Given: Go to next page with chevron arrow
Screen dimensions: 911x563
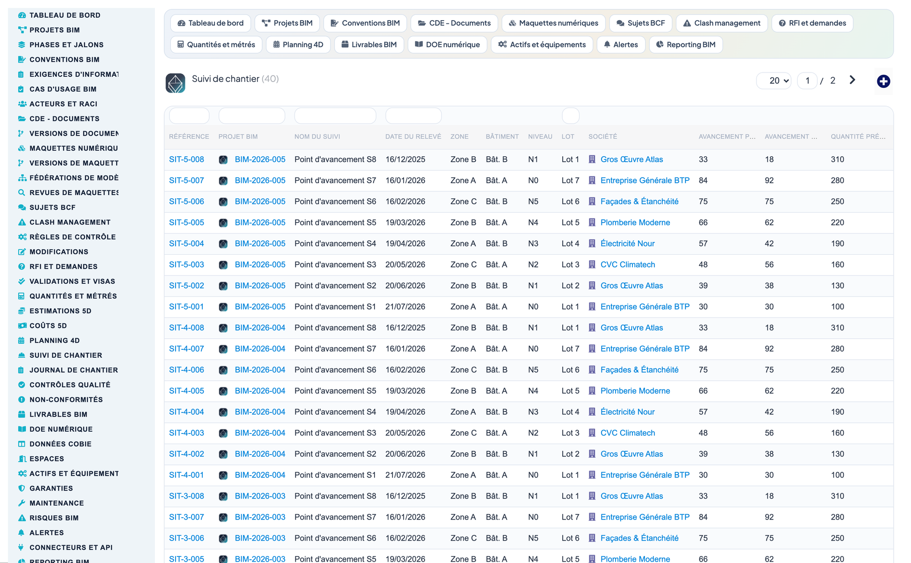Looking at the screenshot, I should click(x=852, y=80).
